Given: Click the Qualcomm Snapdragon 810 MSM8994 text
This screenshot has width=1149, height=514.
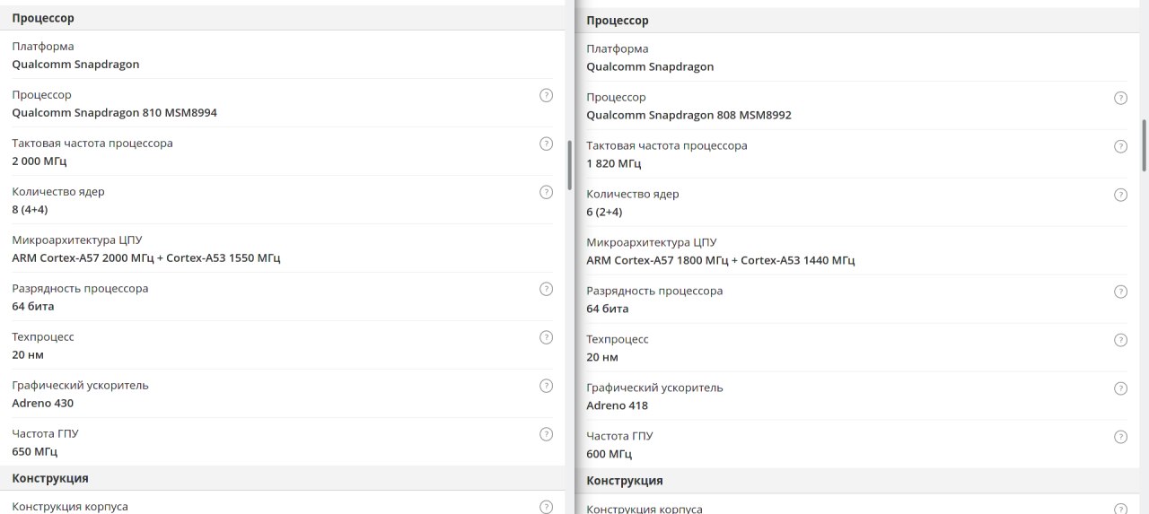Looking at the screenshot, I should click(114, 113).
